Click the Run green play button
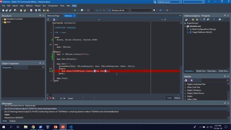 pos(75,10)
